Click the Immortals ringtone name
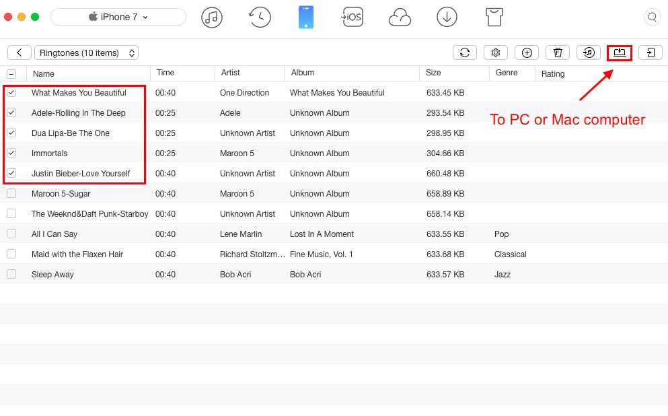 (x=49, y=153)
